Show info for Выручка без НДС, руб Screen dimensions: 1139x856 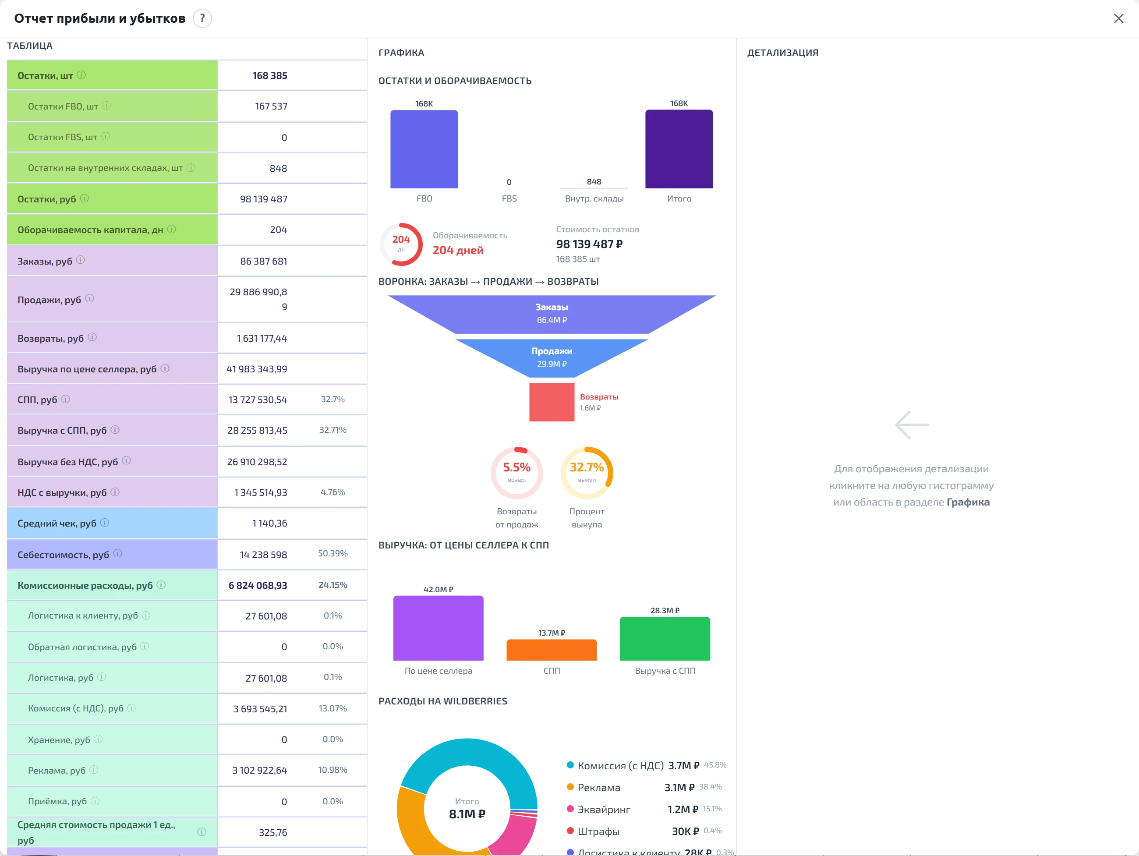click(x=127, y=461)
